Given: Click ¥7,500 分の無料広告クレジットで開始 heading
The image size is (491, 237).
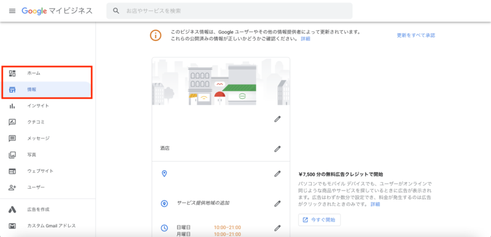Looking at the screenshot, I should pos(341,175).
